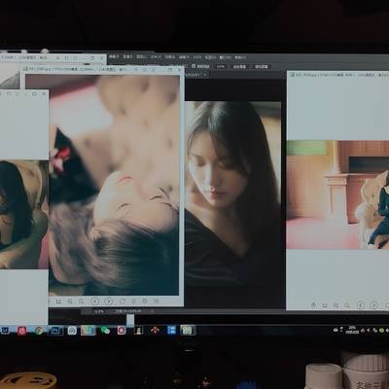Open the red C app on taskbar

coord(122,331)
